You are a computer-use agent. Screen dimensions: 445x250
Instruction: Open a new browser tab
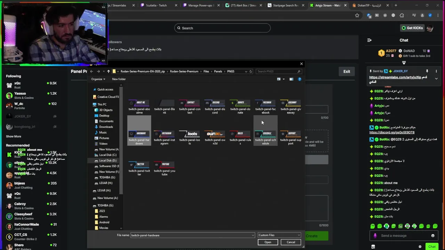396,5
